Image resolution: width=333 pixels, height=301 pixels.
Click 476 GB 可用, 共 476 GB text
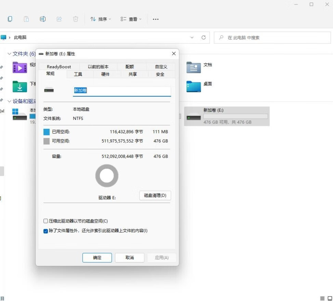coord(227,122)
